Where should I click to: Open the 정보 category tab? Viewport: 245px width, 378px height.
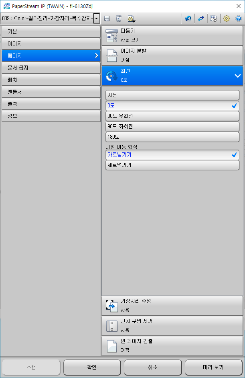[51, 116]
